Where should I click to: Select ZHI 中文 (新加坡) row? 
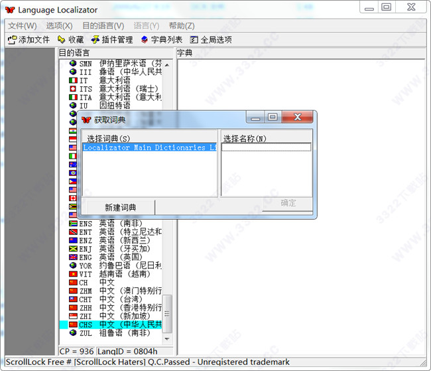(x=111, y=316)
